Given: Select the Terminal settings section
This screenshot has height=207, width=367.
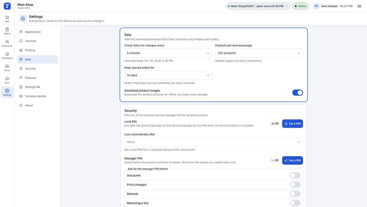Looking at the screenshot, I should click(37, 41).
